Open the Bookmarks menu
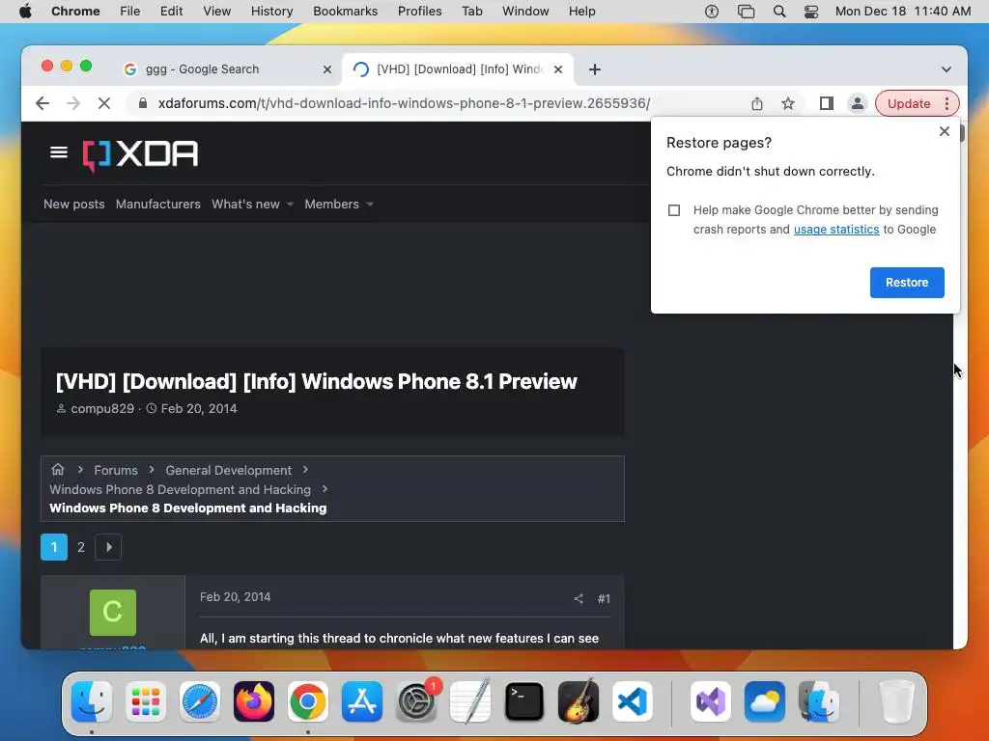Viewport: 989px width, 741px height. pyautogui.click(x=345, y=12)
